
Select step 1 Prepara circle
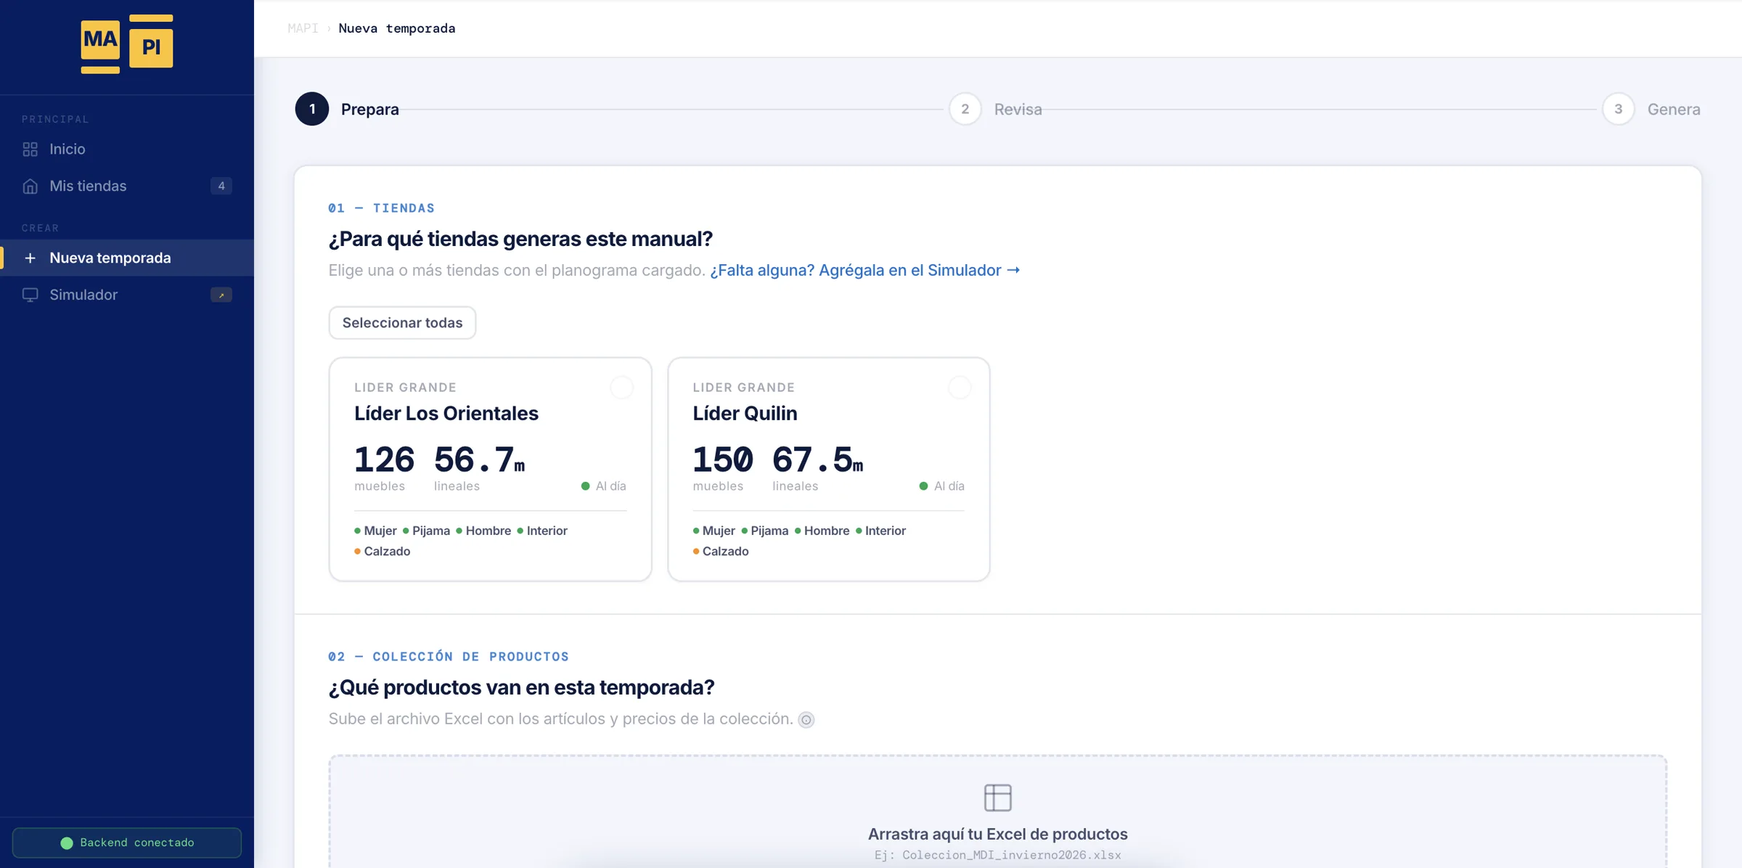click(x=312, y=109)
